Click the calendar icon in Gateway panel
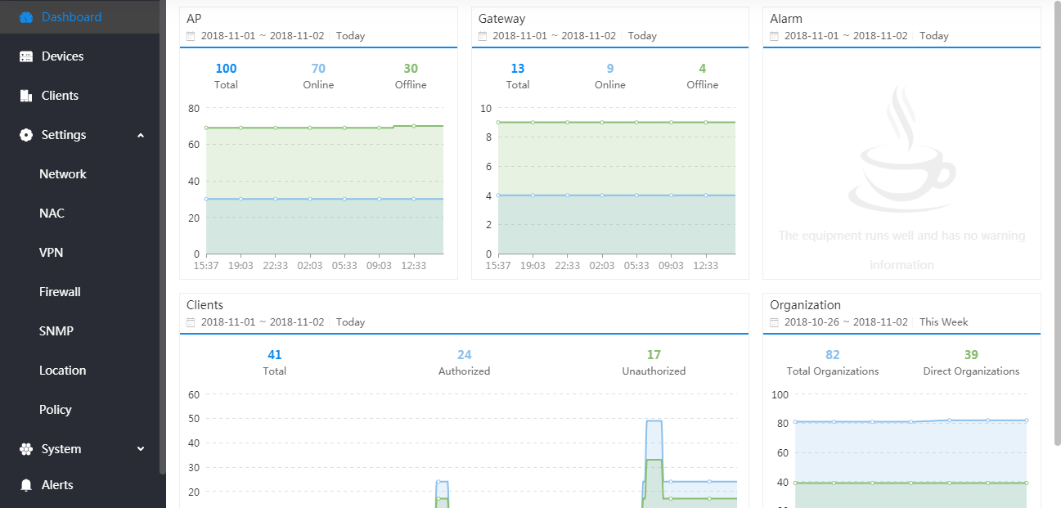This screenshot has height=508, width=1061. coord(483,36)
